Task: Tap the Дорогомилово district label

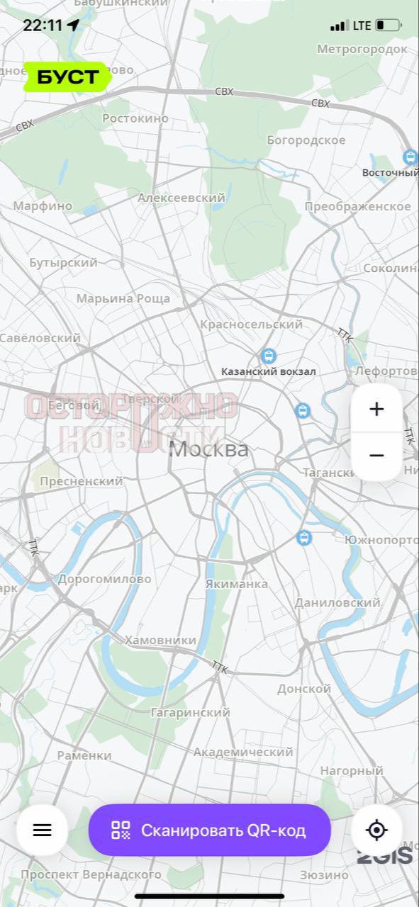Action: point(104,578)
